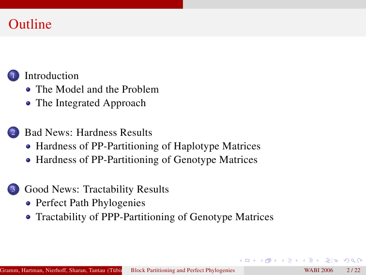This screenshot has width=366, height=275.
Task: Jump to previous subsection arrow
Action: coord(283,260)
